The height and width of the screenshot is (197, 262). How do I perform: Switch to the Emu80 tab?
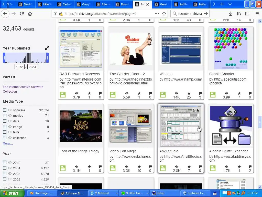click(x=26, y=4)
